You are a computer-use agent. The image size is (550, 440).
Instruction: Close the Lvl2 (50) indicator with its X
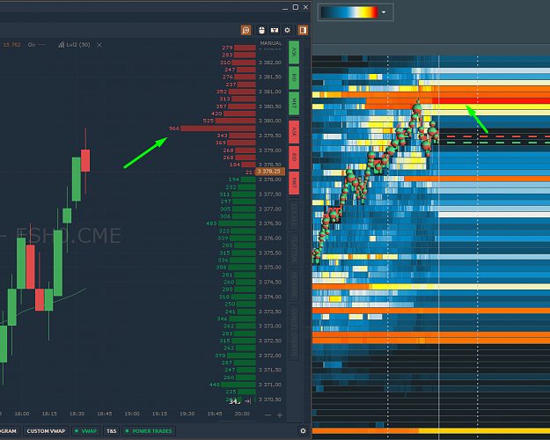pyautogui.click(x=99, y=45)
